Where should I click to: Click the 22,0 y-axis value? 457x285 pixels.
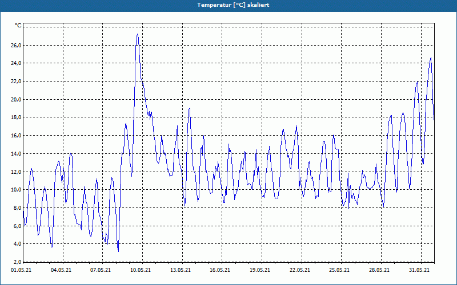[16, 82]
